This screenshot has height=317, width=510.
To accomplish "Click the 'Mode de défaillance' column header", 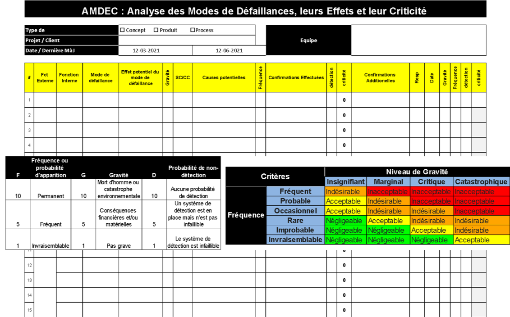I will point(101,77).
